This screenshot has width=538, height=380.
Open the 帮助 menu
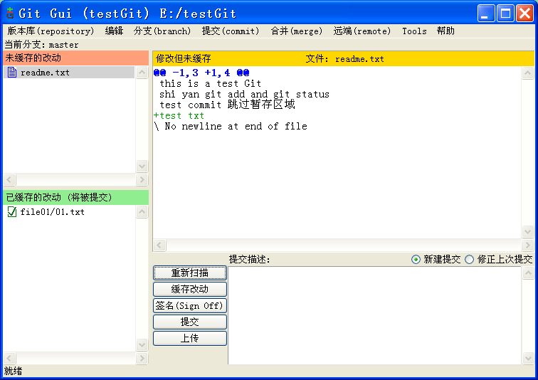(445, 31)
